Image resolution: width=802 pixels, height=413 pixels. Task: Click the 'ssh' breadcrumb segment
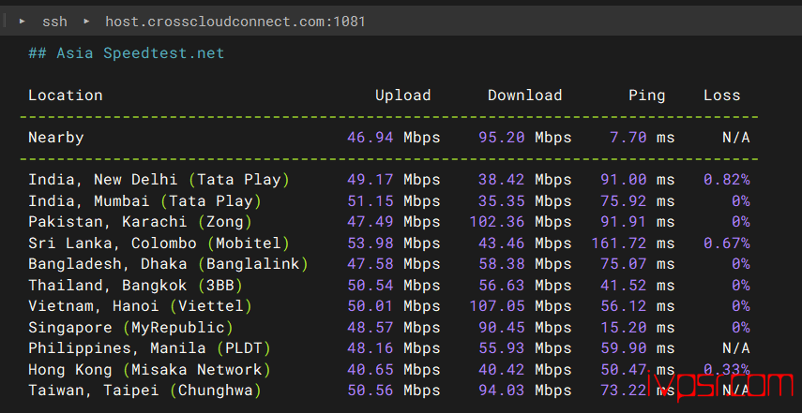pos(54,22)
